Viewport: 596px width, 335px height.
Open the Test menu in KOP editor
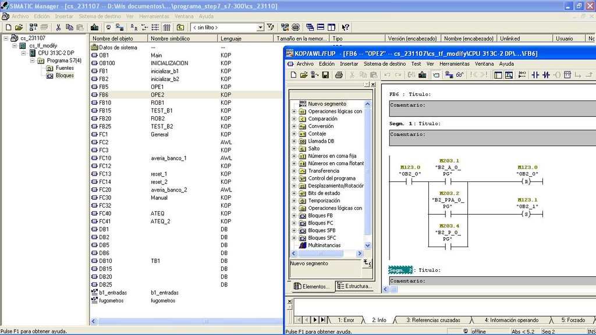tap(416, 64)
